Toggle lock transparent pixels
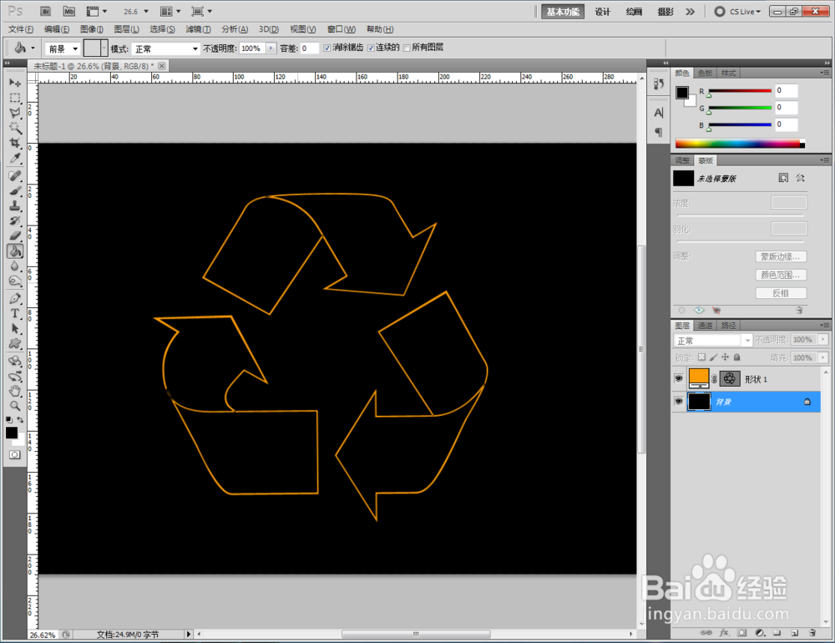This screenshot has height=643, width=835. coord(702,357)
